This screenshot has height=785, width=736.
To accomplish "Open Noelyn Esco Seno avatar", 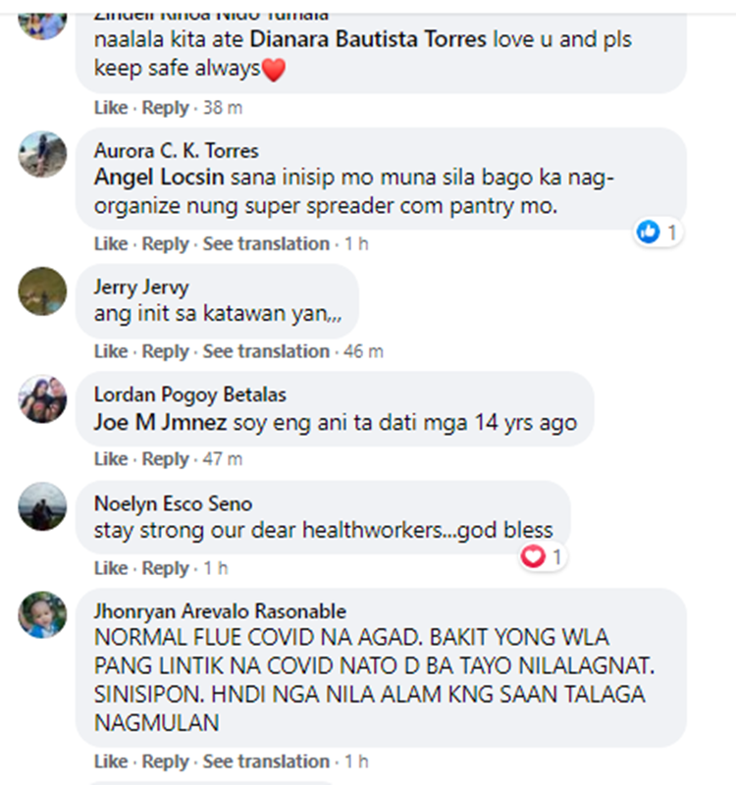I will 42,506.
